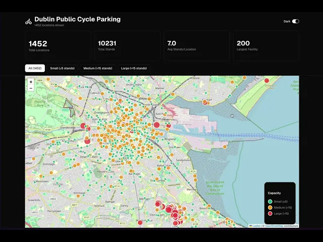Click the Capacity legend heading
The image size is (323, 242).
coord(274,193)
